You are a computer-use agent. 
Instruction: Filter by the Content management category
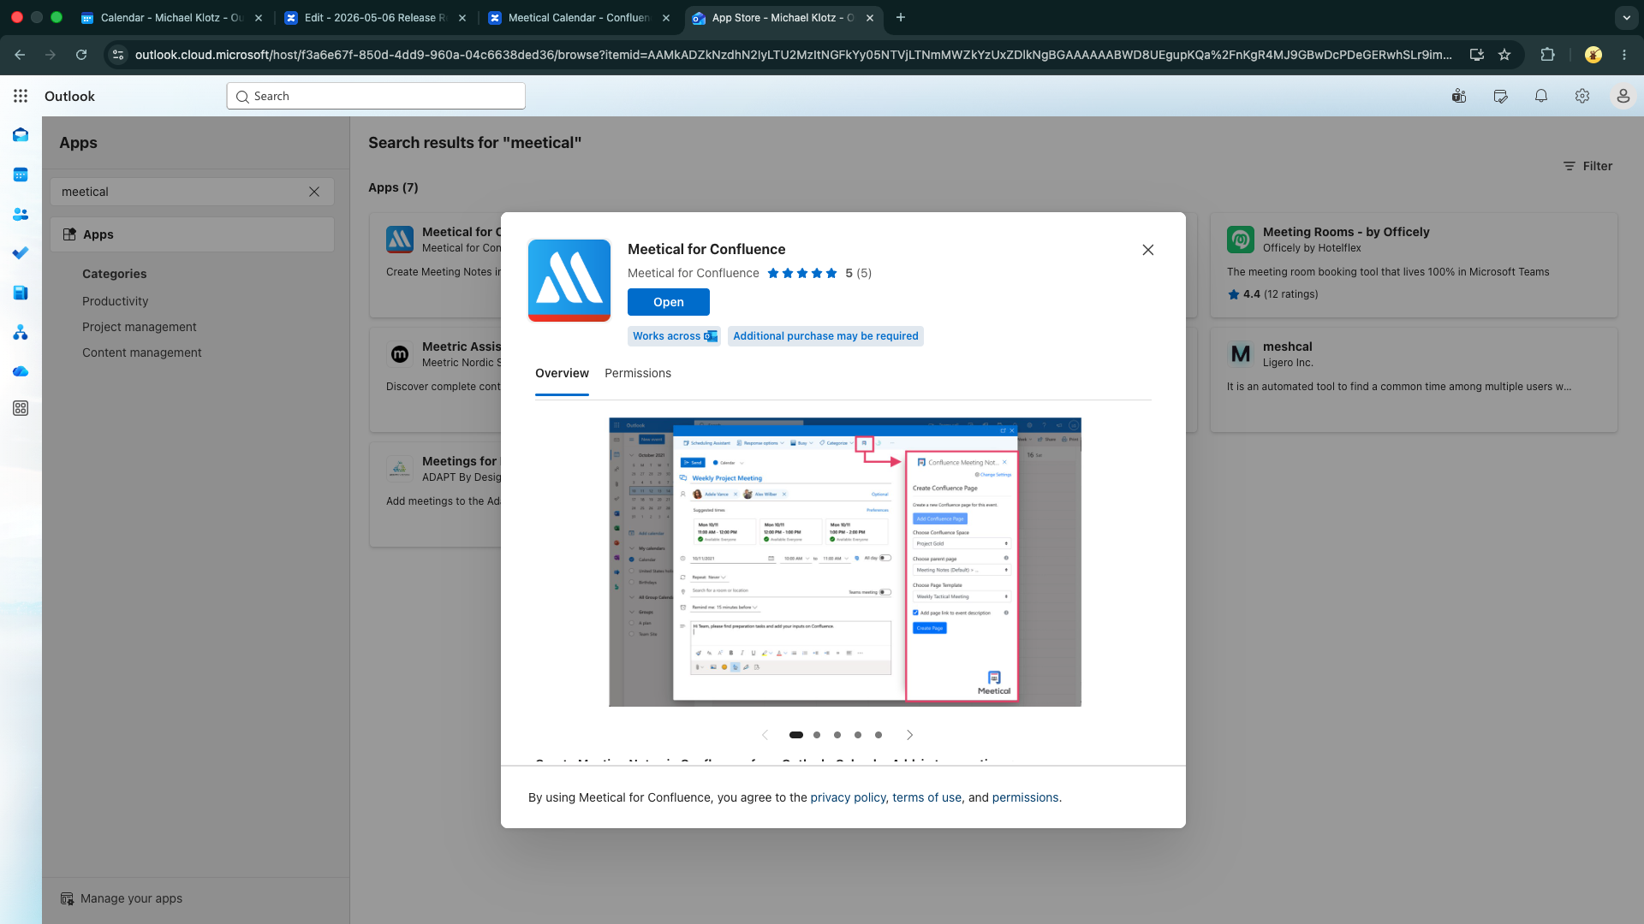(142, 352)
